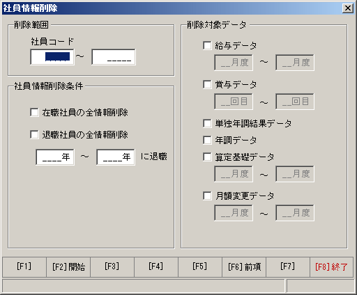The width and height of the screenshot is (357, 295).
Task: Click the 削除対象データ group label
Action: (x=217, y=24)
